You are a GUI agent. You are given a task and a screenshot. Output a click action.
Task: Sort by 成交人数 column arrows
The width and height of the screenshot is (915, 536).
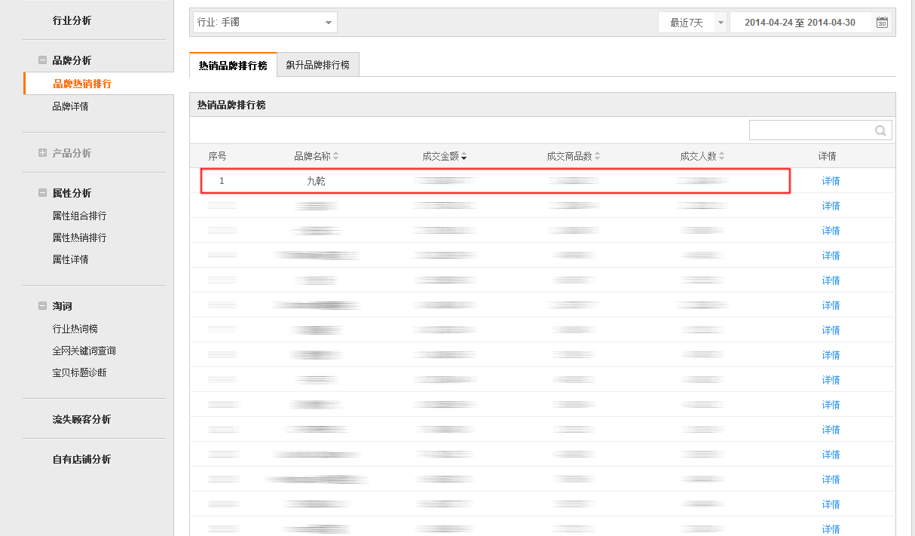tap(721, 157)
